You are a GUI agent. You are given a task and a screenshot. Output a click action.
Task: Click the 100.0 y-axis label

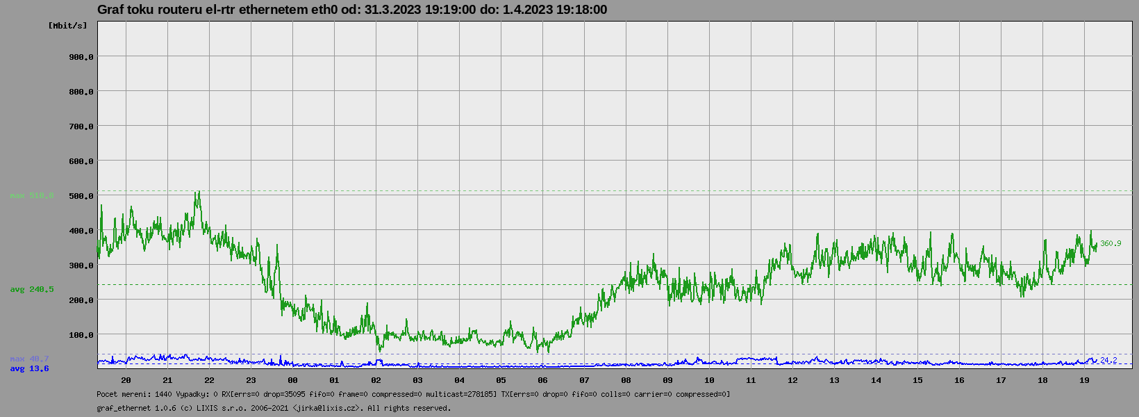coord(81,335)
